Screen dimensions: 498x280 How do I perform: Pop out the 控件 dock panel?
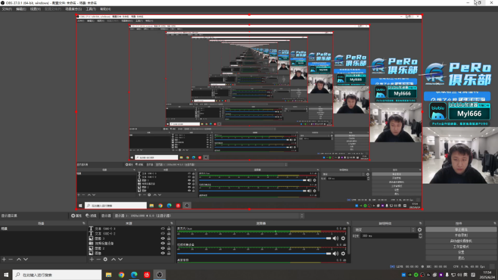click(495, 223)
